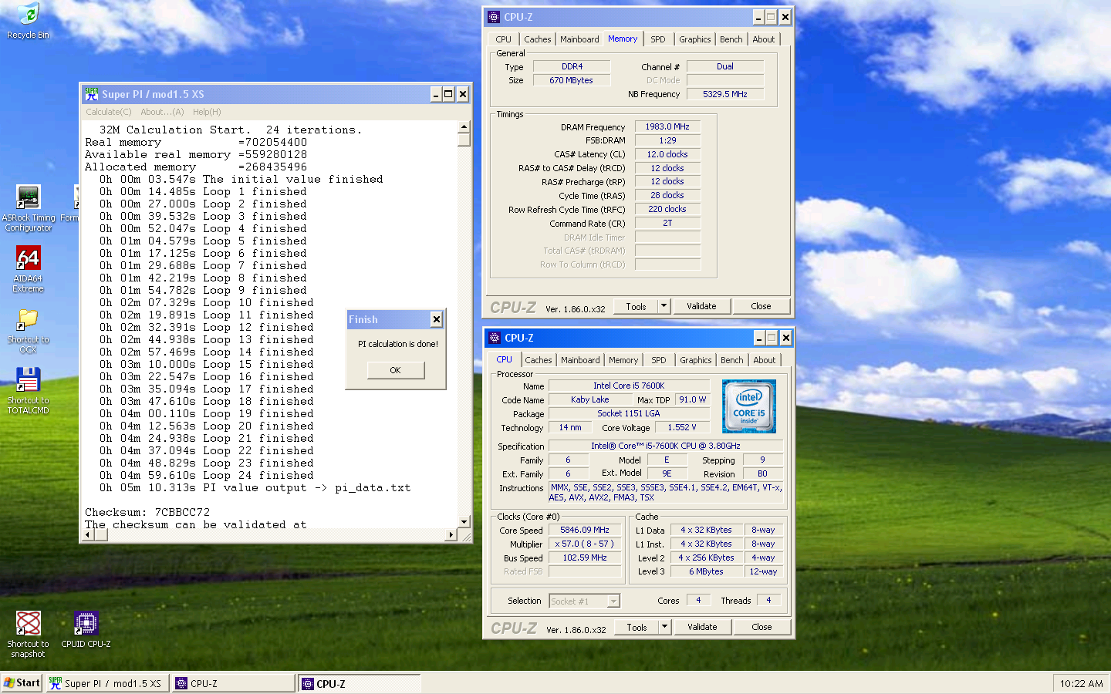Launch CPUID CPU-Z desktop icon
The image size is (1111, 694).
coord(86,629)
